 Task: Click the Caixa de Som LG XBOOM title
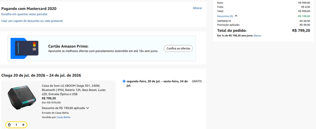coord(74,90)
